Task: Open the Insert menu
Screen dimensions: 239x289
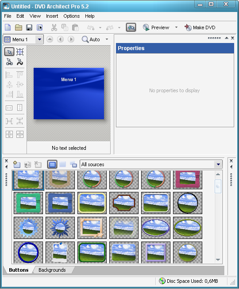Action: pyautogui.click(x=52, y=16)
